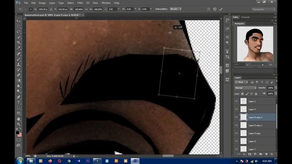Select the Zoom tool in toolbox
Viewport: 292px width, 164px height.
(18, 124)
